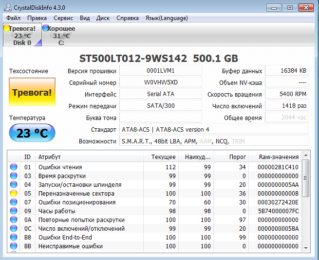319x260 pixels.
Task: Click the ST500LT012-9WS142 500.1 GB title
Action: tap(158, 59)
